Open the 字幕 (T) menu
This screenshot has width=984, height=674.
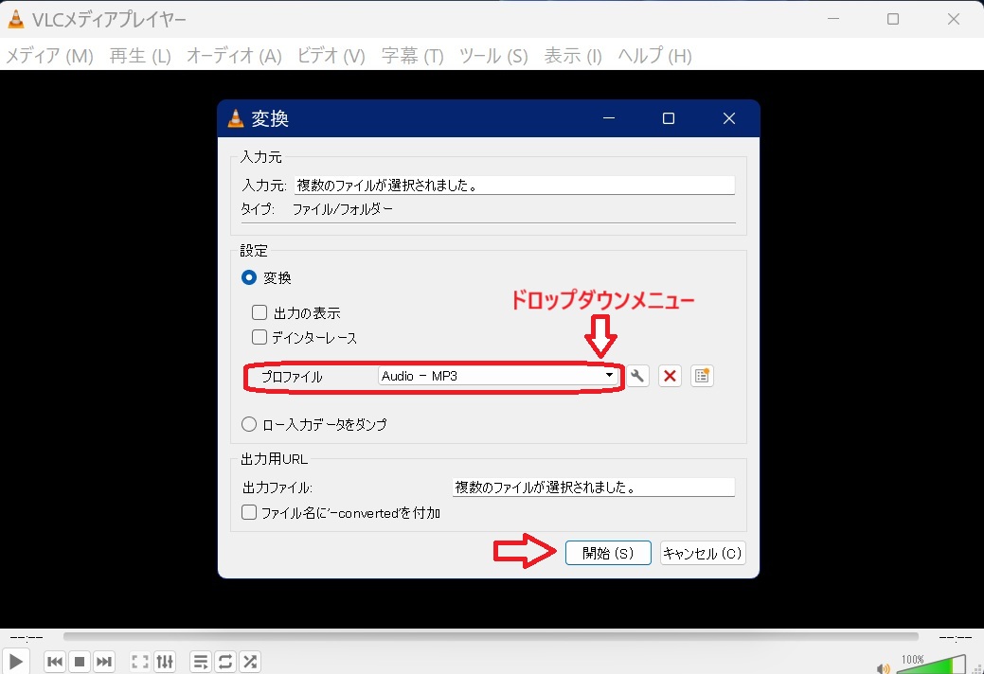[412, 56]
